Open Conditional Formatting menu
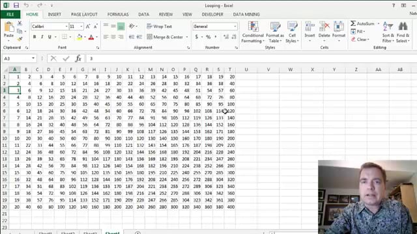Viewport: 417px width, 234px height. (x=253, y=32)
